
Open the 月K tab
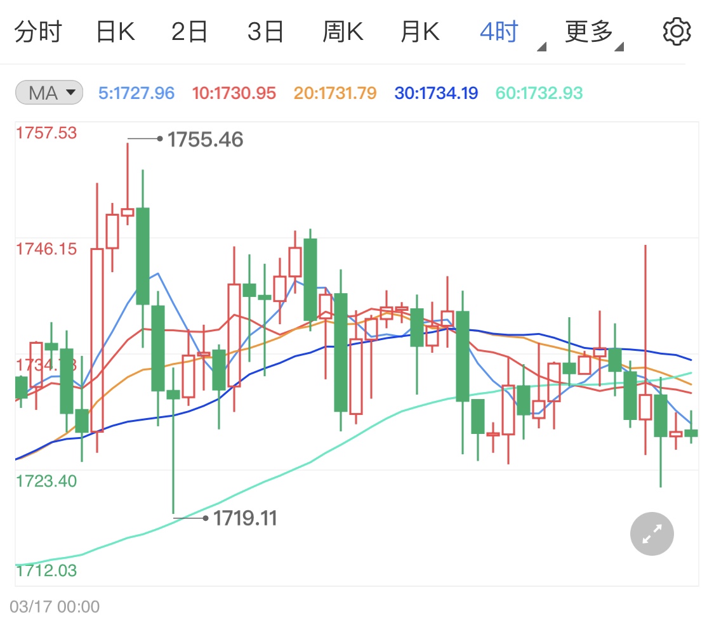(420, 32)
